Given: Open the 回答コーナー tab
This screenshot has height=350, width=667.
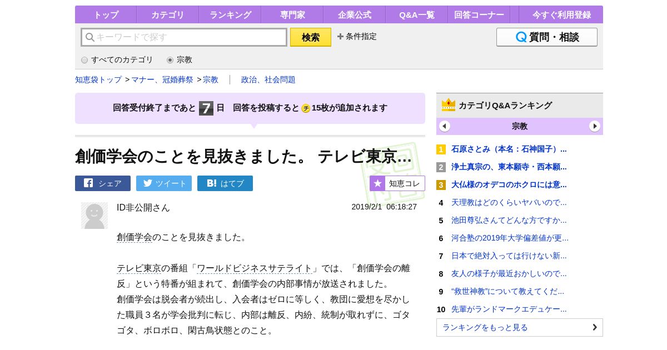Looking at the screenshot, I should click(x=479, y=14).
